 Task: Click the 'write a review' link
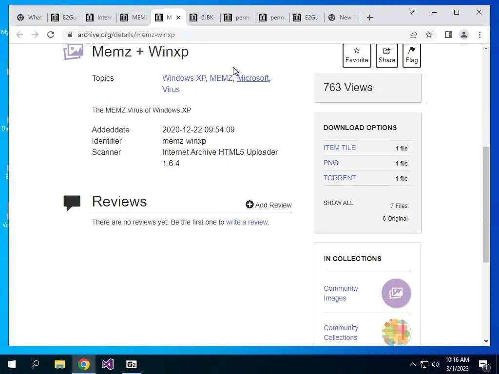pos(247,222)
